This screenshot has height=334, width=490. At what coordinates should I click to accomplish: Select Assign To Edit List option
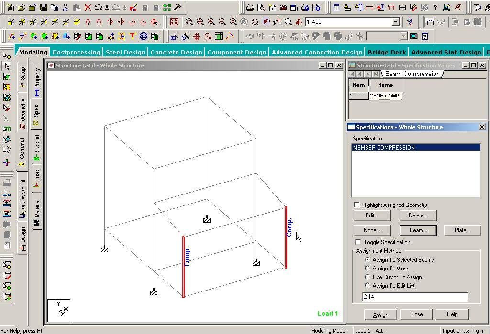pyautogui.click(x=367, y=285)
